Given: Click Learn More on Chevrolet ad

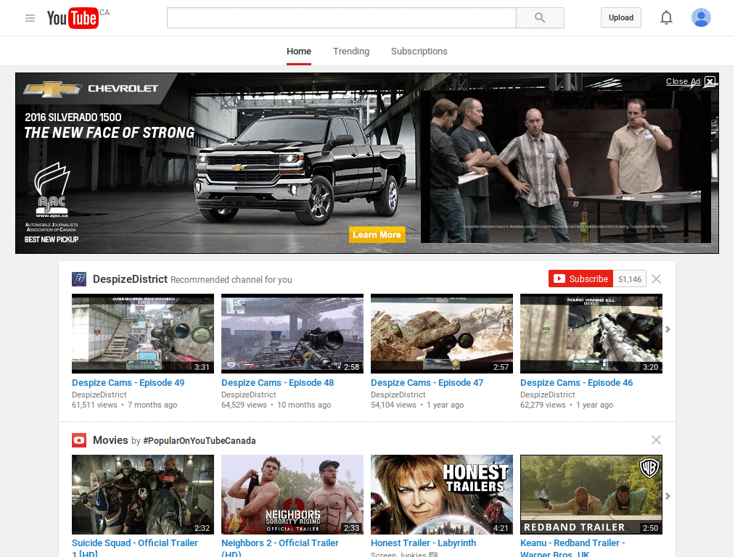Looking at the screenshot, I should (377, 234).
